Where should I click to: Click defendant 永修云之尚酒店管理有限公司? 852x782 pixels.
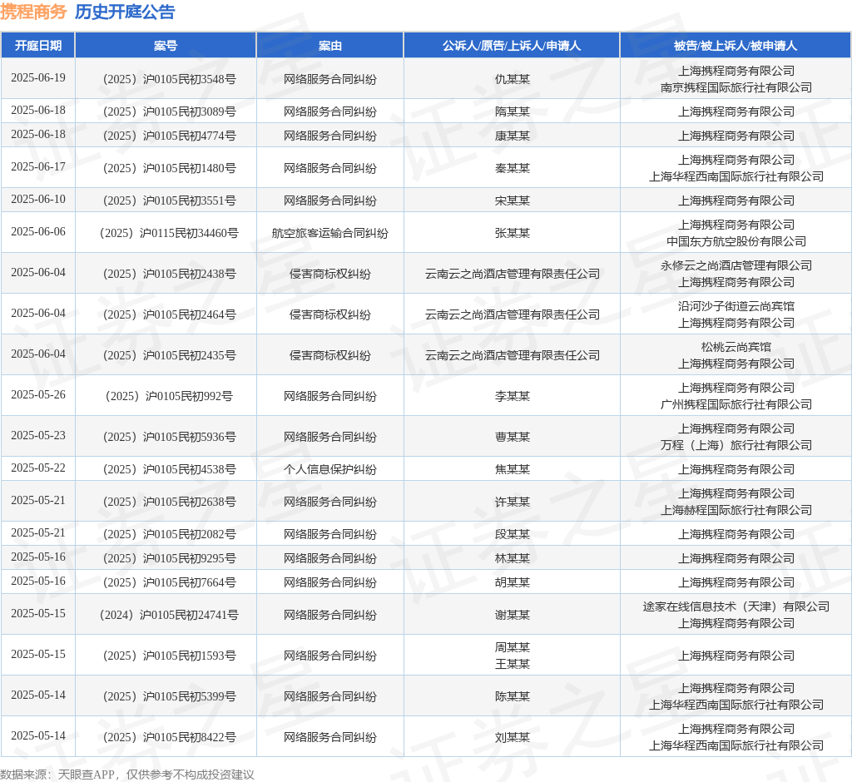tap(736, 265)
